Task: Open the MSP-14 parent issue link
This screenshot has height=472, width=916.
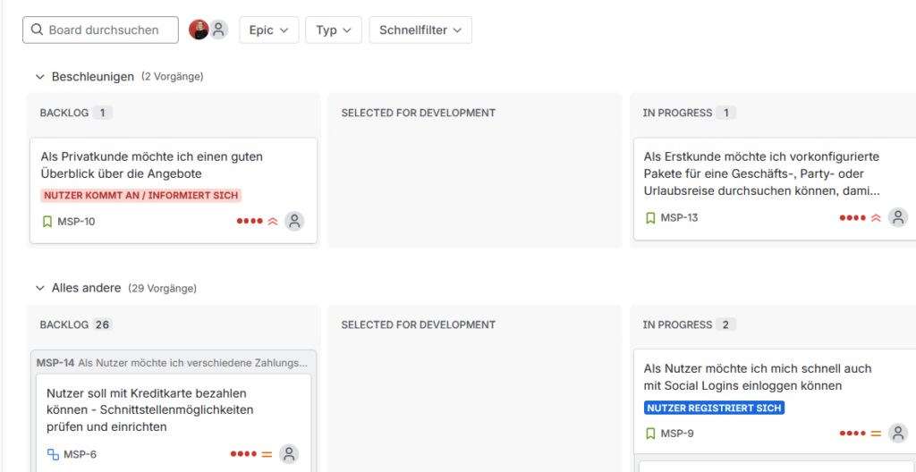Action: pos(55,363)
